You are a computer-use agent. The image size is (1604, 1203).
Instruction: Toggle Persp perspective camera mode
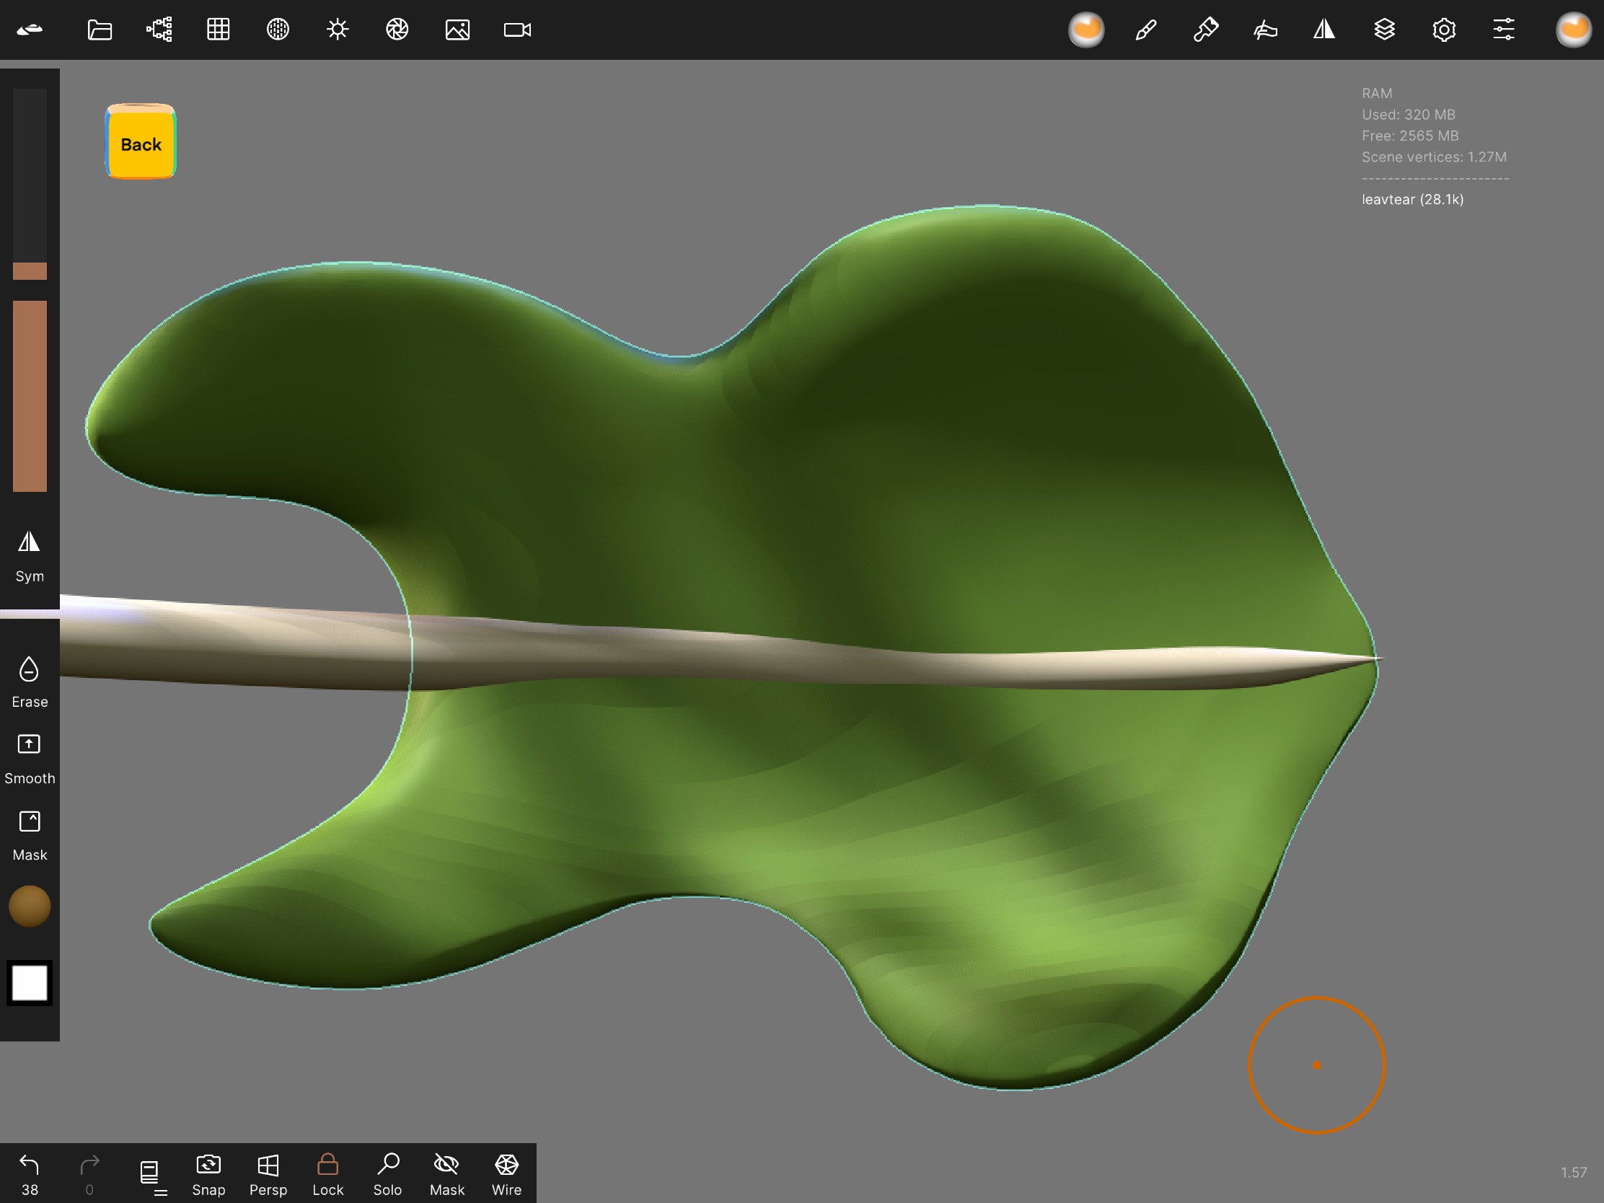click(x=268, y=1174)
